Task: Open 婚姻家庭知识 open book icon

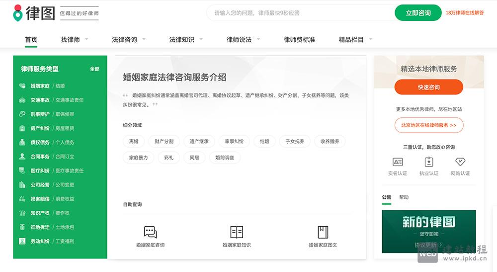Action: (237, 232)
